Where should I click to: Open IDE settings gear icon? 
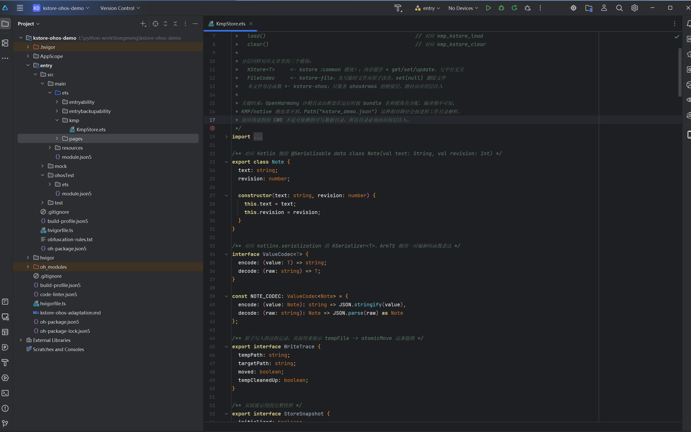634,8
